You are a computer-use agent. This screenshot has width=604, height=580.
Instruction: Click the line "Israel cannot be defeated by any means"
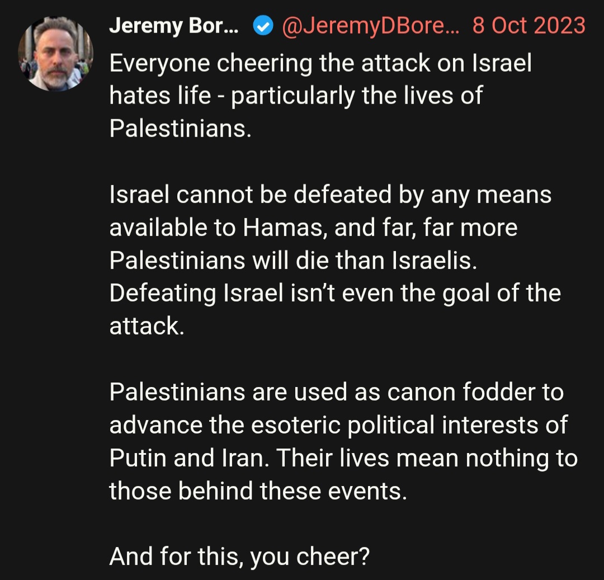(x=330, y=195)
